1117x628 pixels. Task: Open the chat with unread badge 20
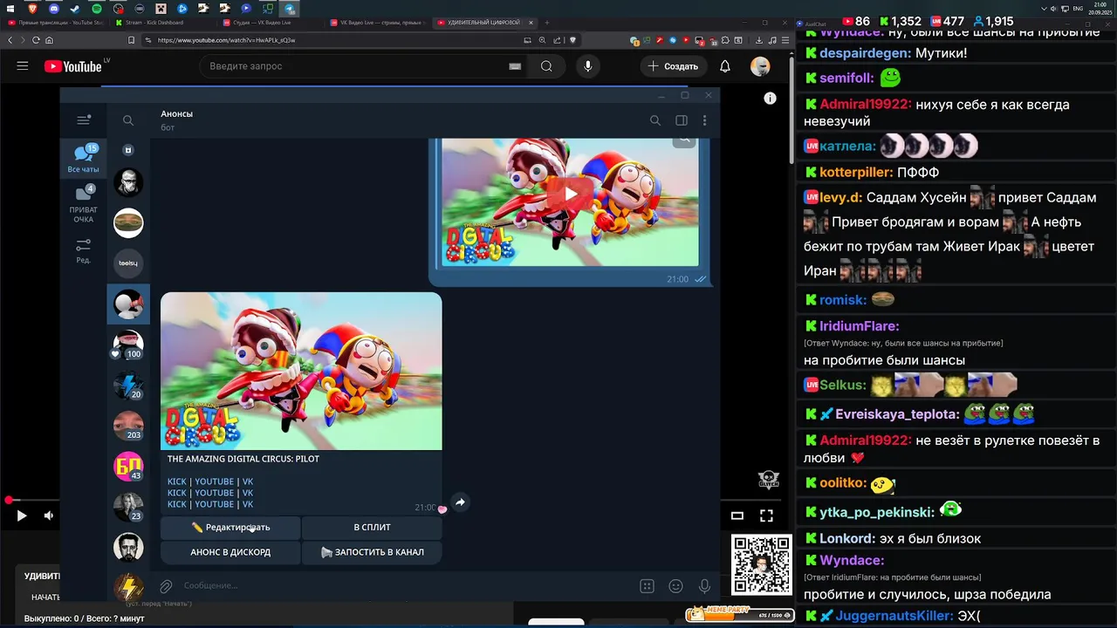128,385
